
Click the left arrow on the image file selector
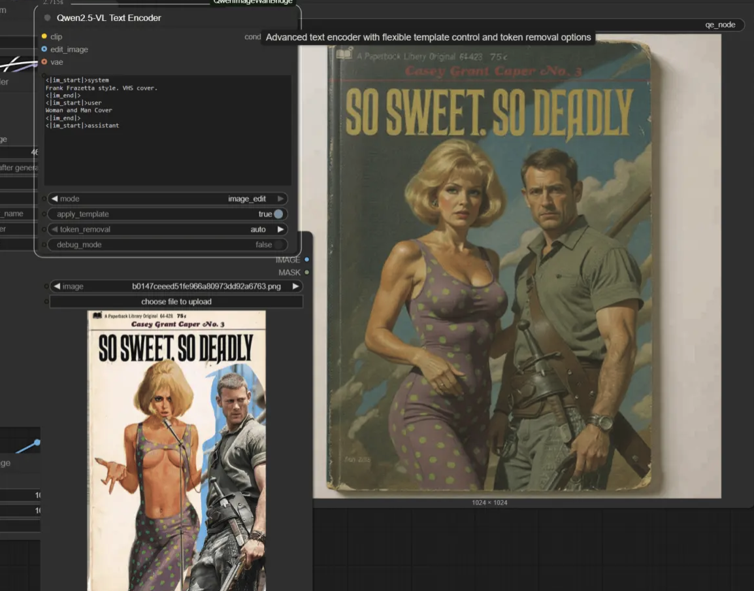(57, 286)
